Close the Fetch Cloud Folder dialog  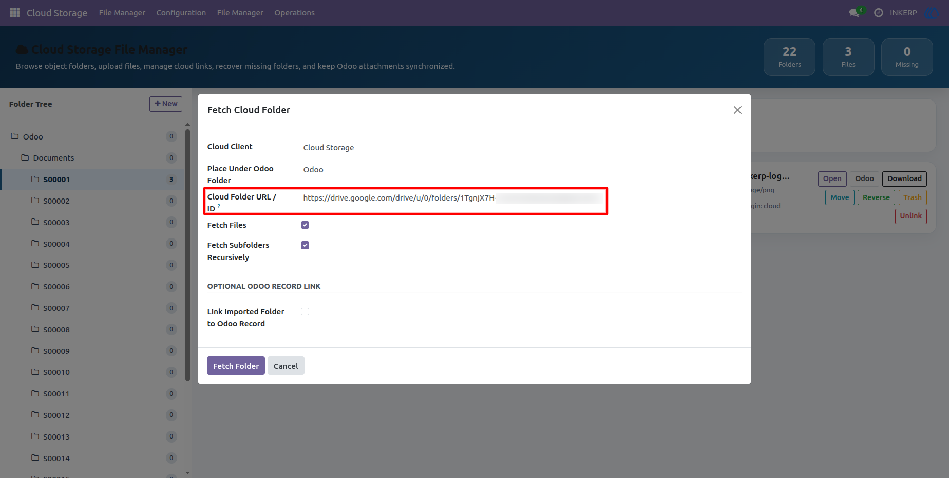click(x=737, y=110)
